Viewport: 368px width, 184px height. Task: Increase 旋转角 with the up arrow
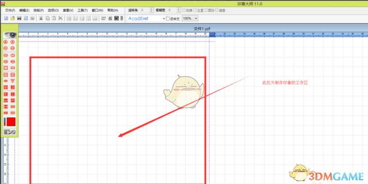[151, 9]
